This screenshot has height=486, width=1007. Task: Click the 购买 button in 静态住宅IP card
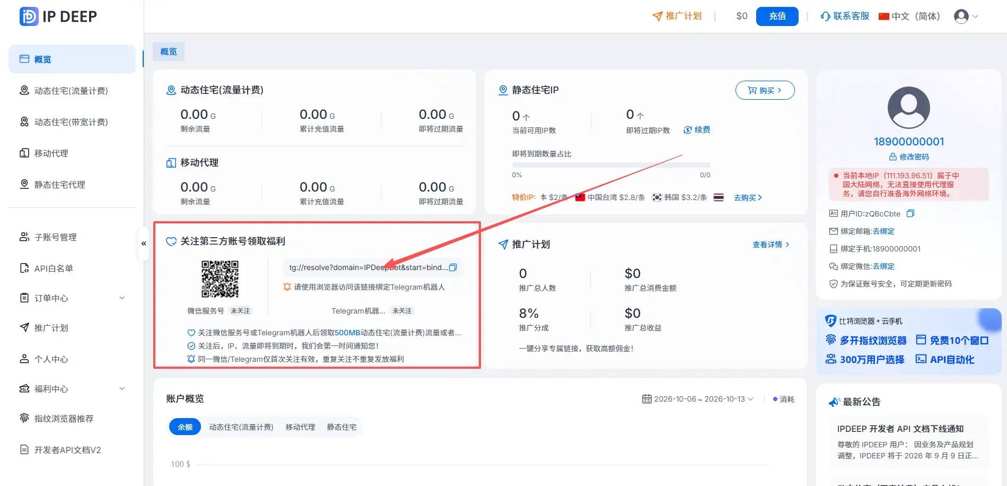click(765, 90)
